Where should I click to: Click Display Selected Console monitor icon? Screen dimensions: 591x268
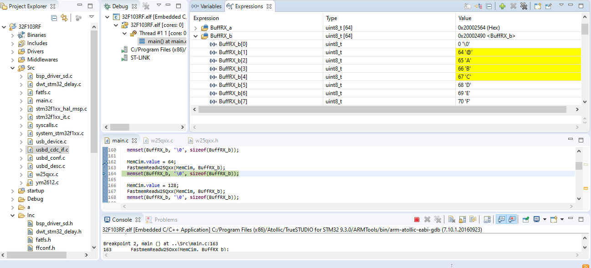(x=537, y=219)
